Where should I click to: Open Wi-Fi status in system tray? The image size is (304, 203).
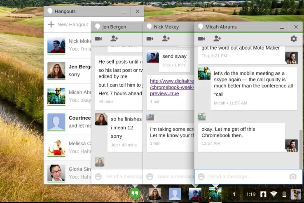point(274,194)
